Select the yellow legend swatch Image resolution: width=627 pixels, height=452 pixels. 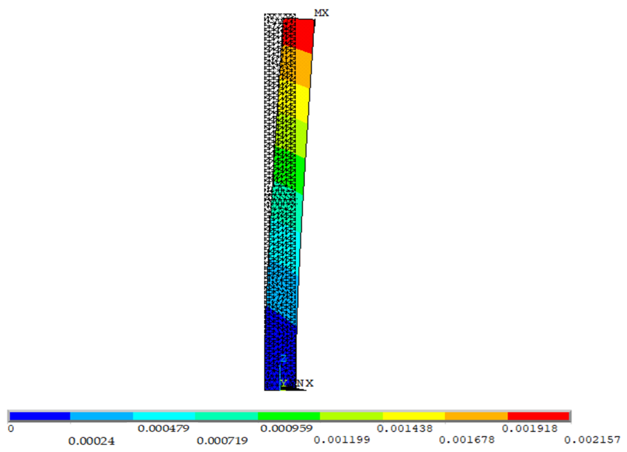click(x=413, y=416)
